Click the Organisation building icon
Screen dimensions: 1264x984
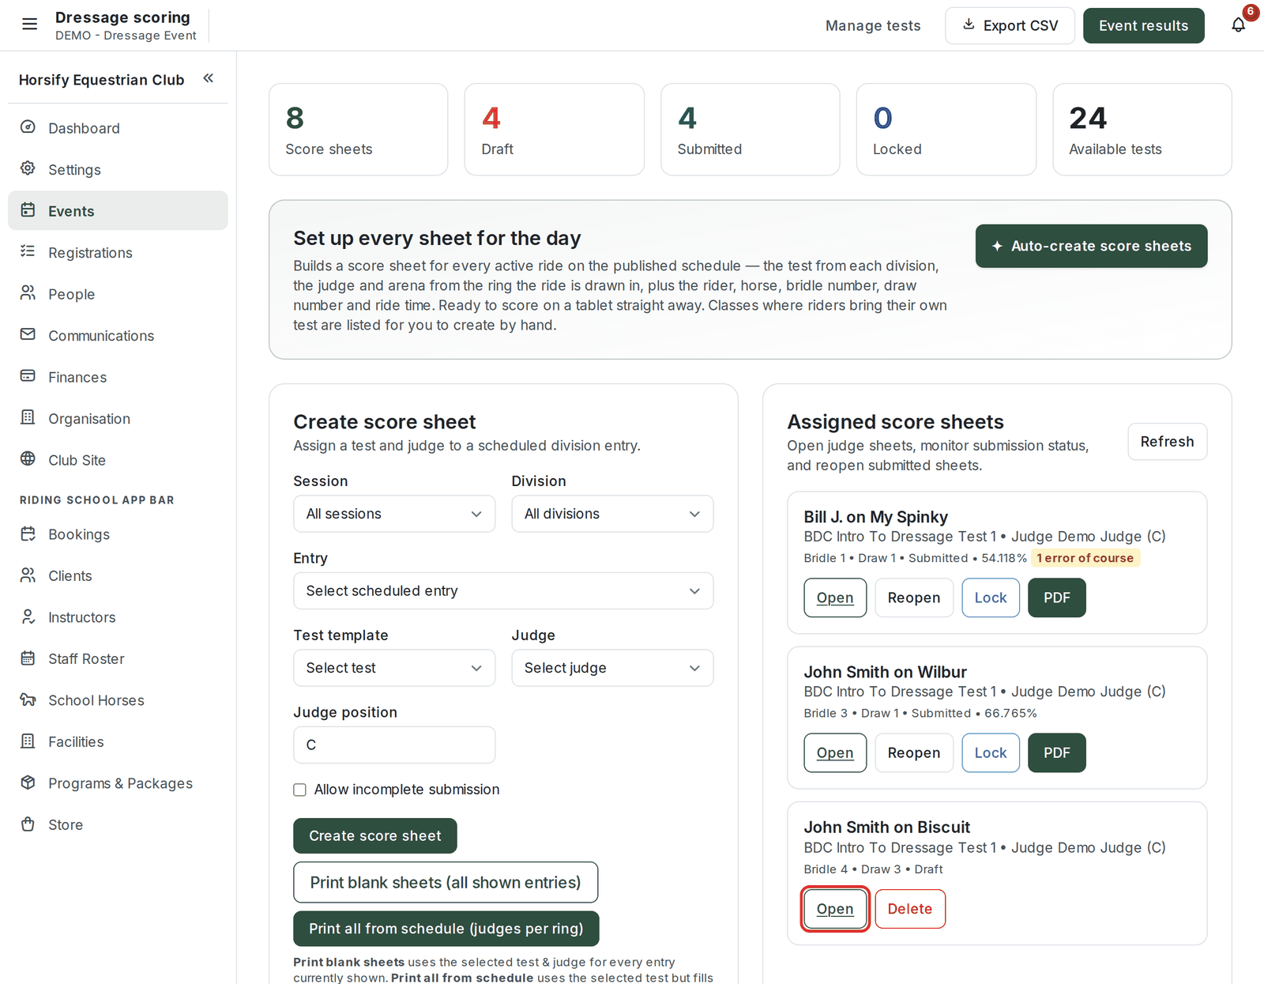pos(28,417)
